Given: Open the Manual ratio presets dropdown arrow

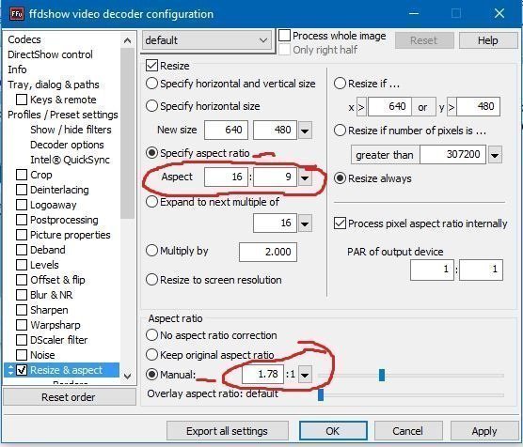Looking at the screenshot, I should point(305,375).
